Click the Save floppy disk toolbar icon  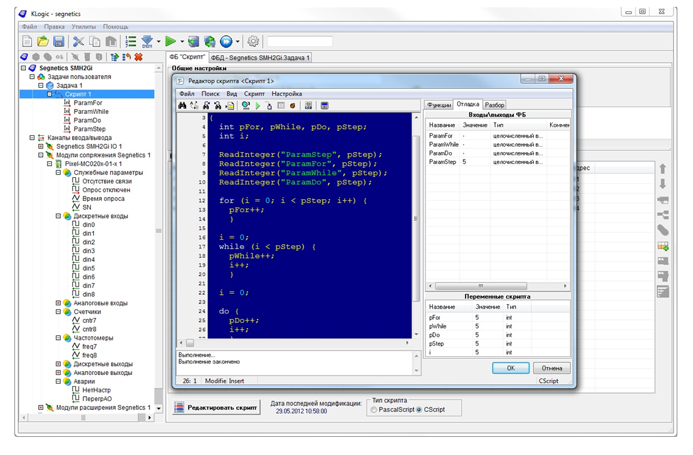coord(59,42)
